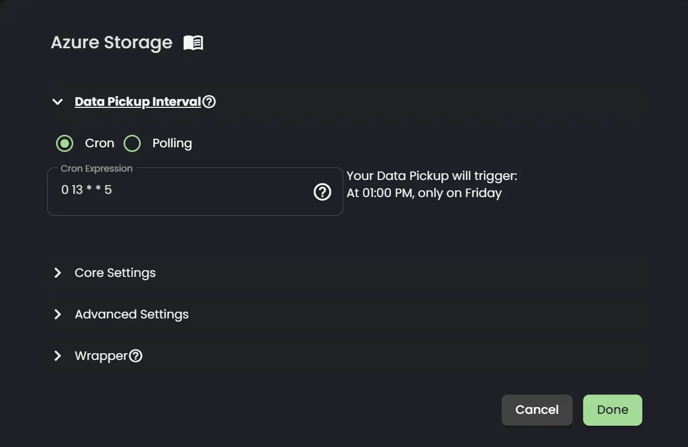Image resolution: width=688 pixels, height=447 pixels.
Task: Select the Cron radio button
Action: 65,144
